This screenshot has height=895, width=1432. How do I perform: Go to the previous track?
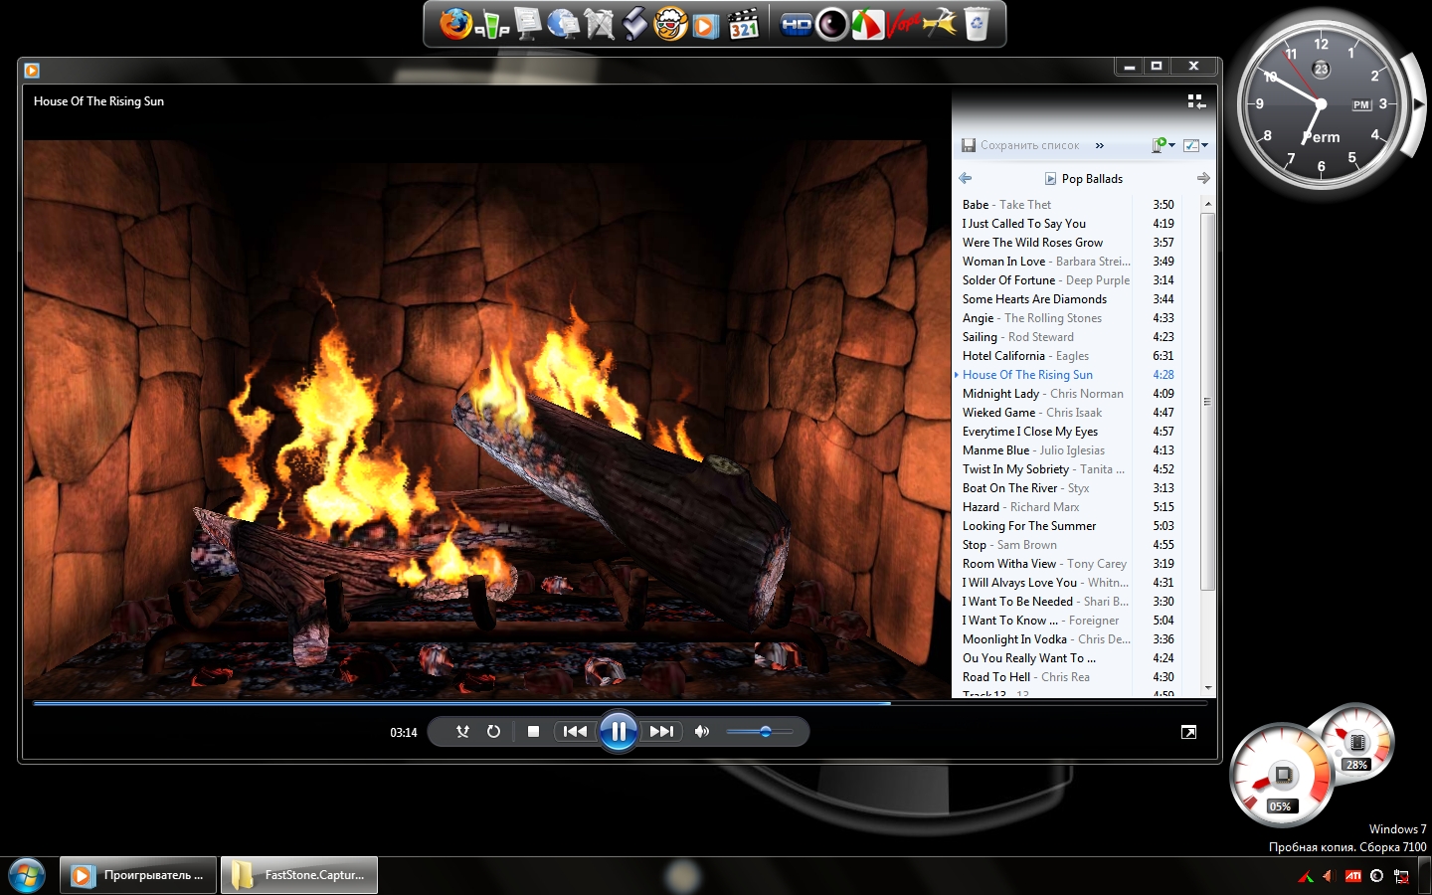coord(575,732)
